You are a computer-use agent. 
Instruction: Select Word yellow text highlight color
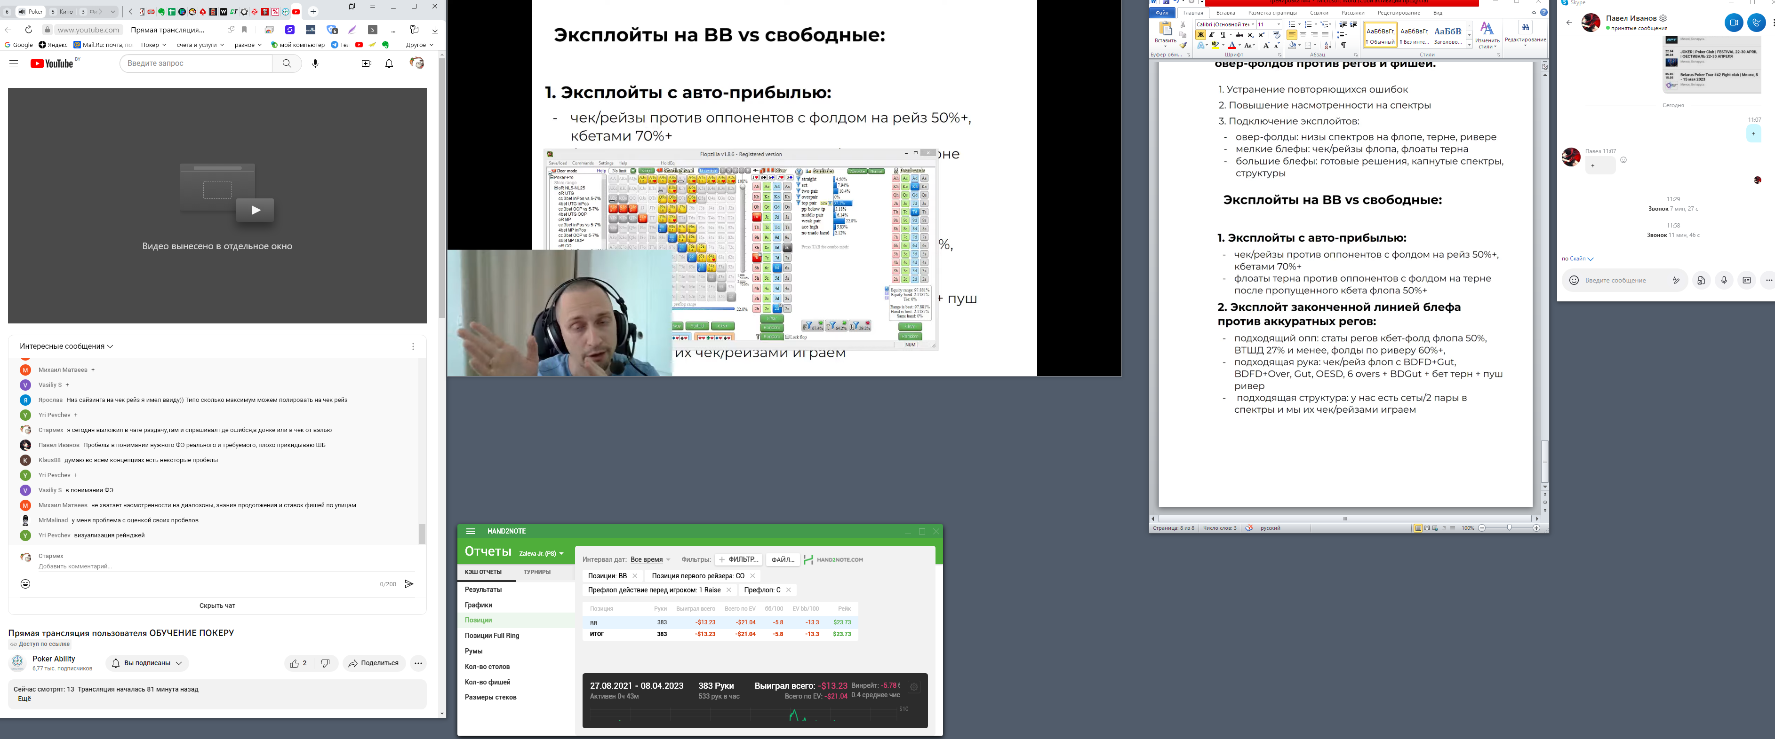[x=1215, y=46]
